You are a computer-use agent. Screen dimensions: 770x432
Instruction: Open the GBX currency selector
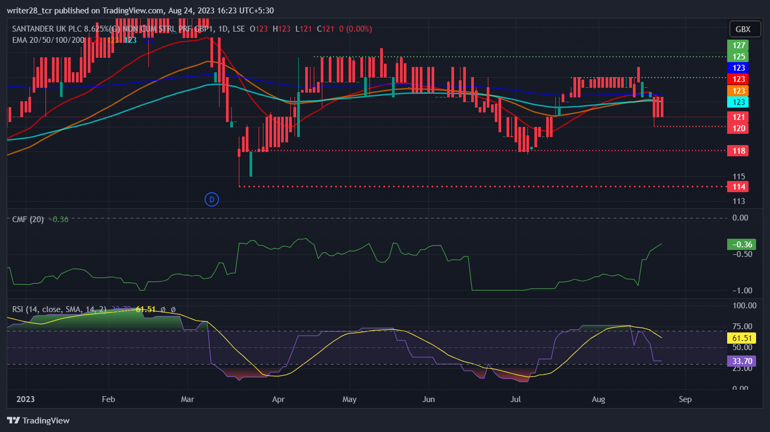(745, 29)
